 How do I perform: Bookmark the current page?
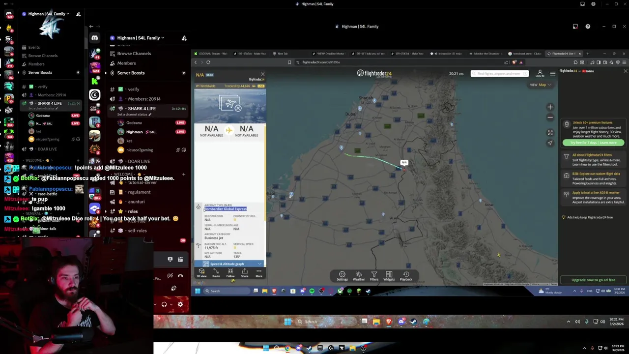(x=289, y=62)
